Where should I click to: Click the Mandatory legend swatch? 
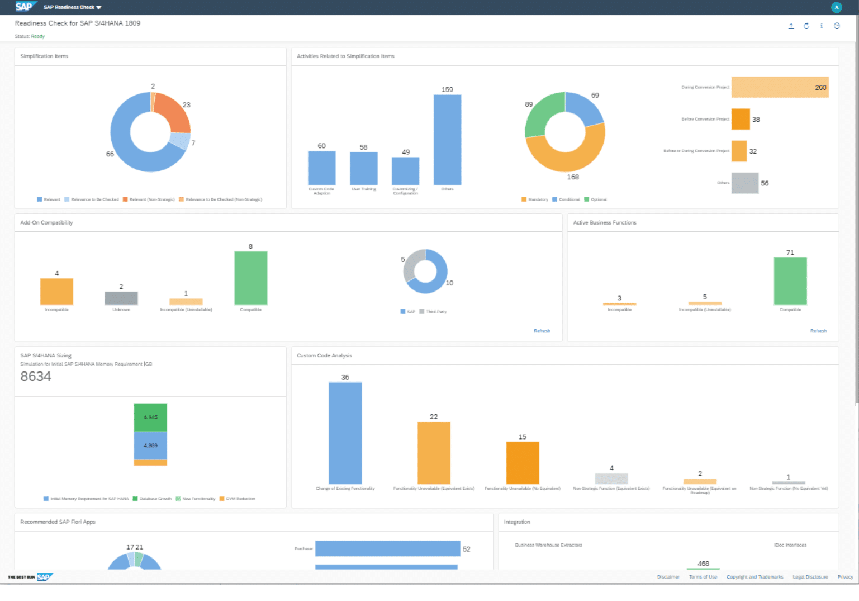[x=524, y=199]
